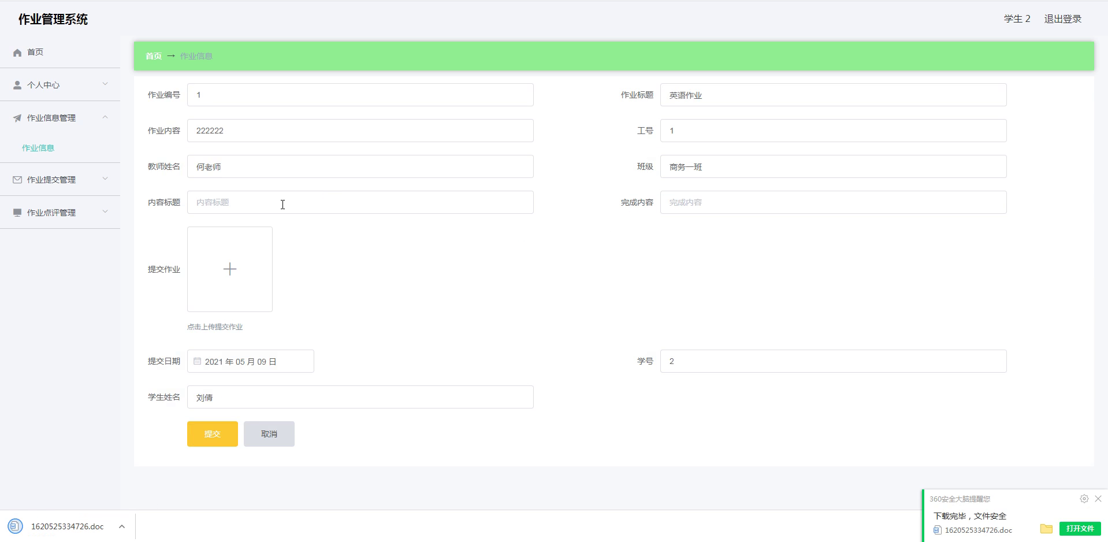Click the 360安全大脑提醒您 popup title

point(960,499)
